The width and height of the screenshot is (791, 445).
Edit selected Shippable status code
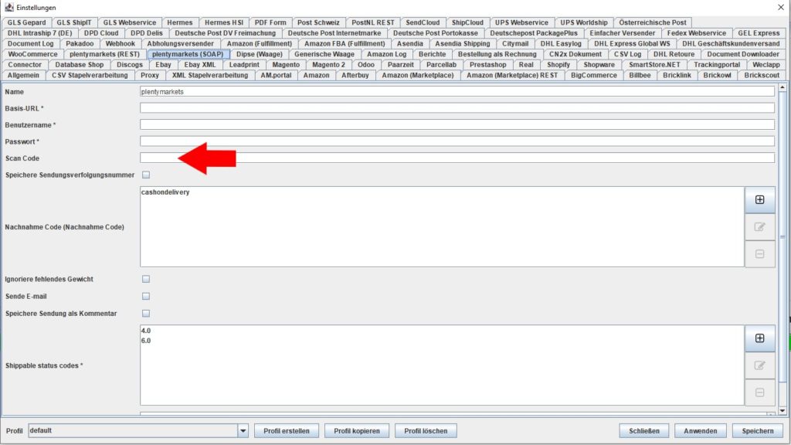pos(760,365)
